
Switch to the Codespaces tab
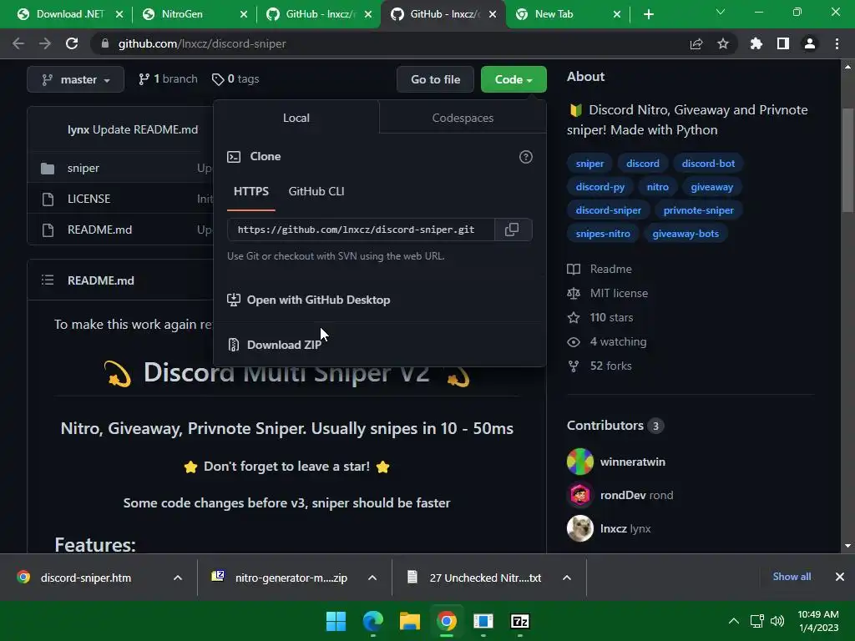(x=463, y=118)
